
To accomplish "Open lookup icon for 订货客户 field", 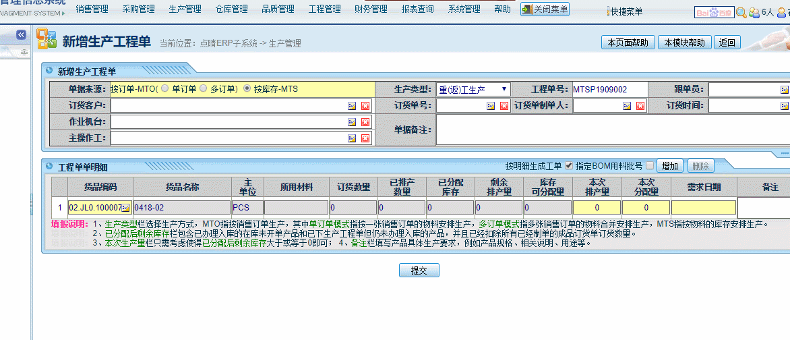I will pos(352,106).
